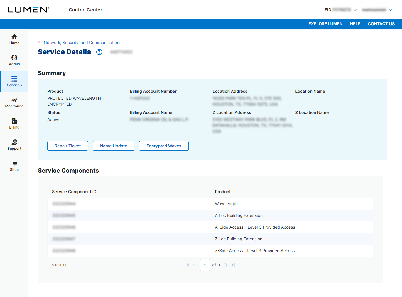The height and width of the screenshot is (297, 402).
Task: Open the Admin sidebar section
Action: click(14, 60)
